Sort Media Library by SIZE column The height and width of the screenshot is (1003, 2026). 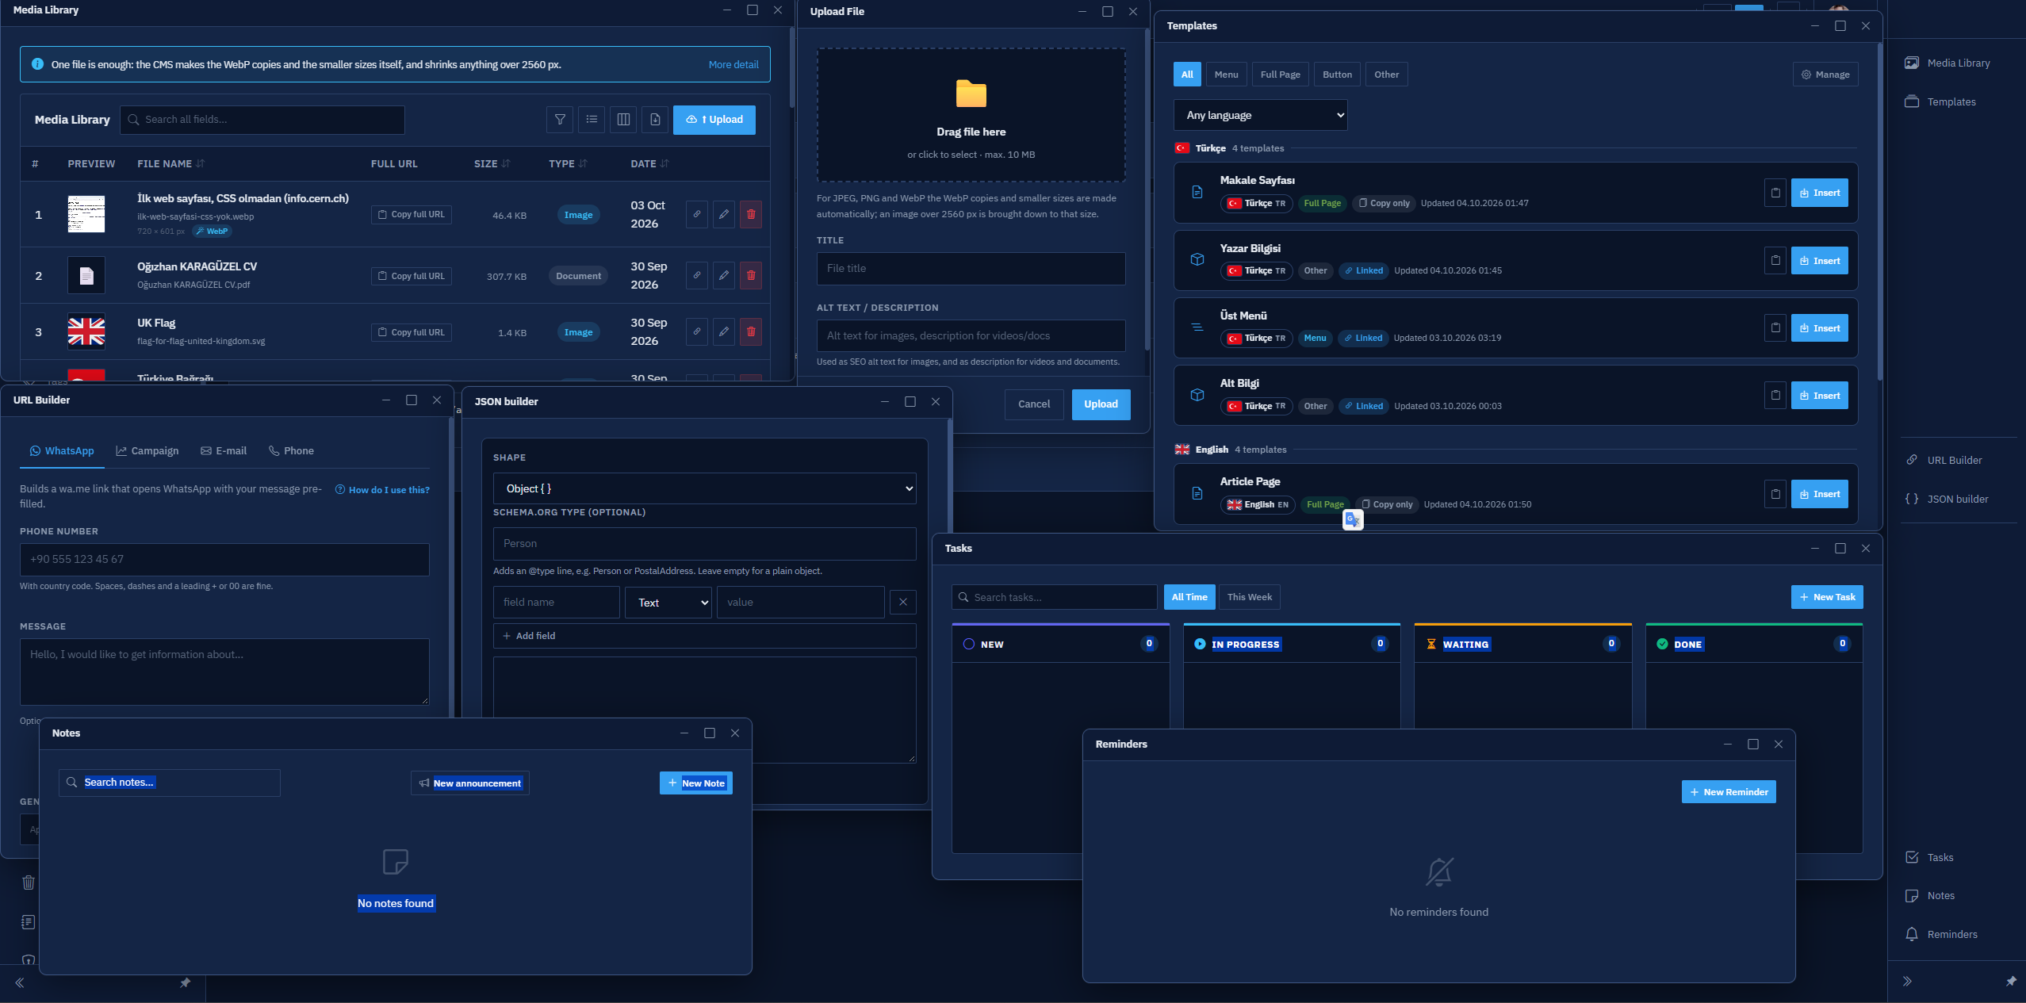point(492,164)
